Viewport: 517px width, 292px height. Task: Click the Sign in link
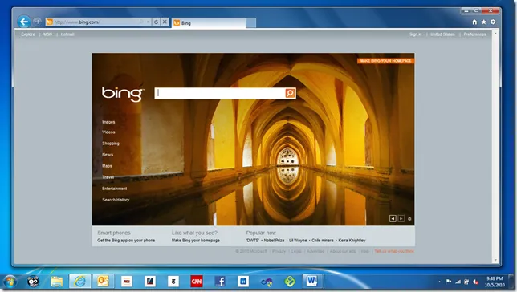point(416,34)
